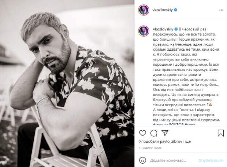Click the verified badge in the caption
This screenshot has width=227, height=167.
click(176, 29)
